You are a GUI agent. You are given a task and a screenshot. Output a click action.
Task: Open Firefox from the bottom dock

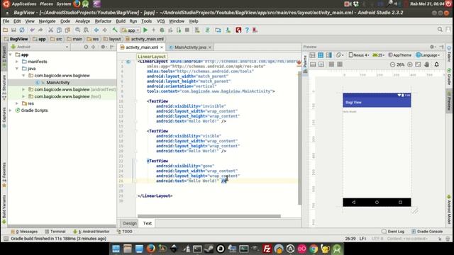[150, 249]
